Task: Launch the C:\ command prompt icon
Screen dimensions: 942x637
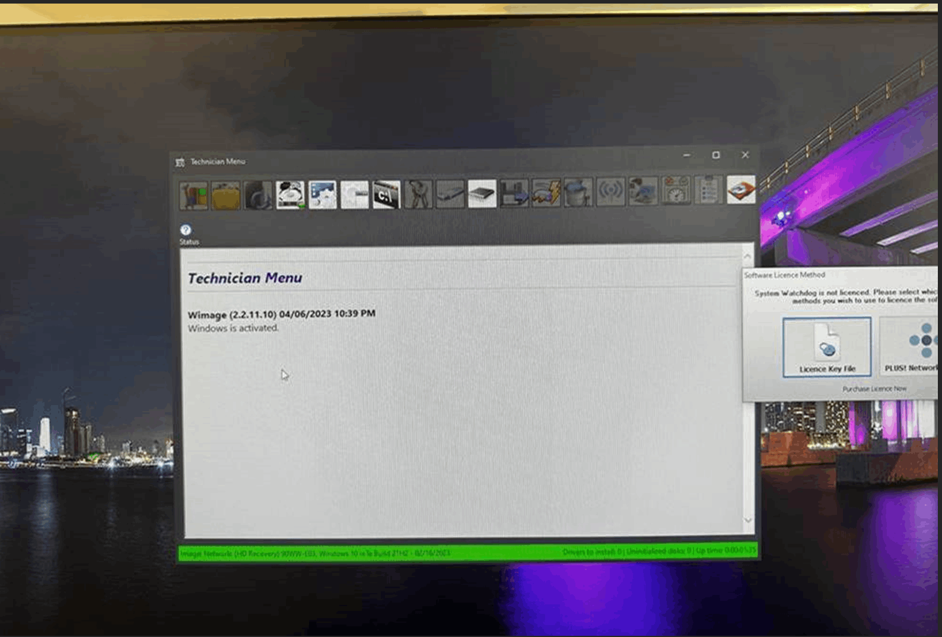Action: click(x=386, y=195)
